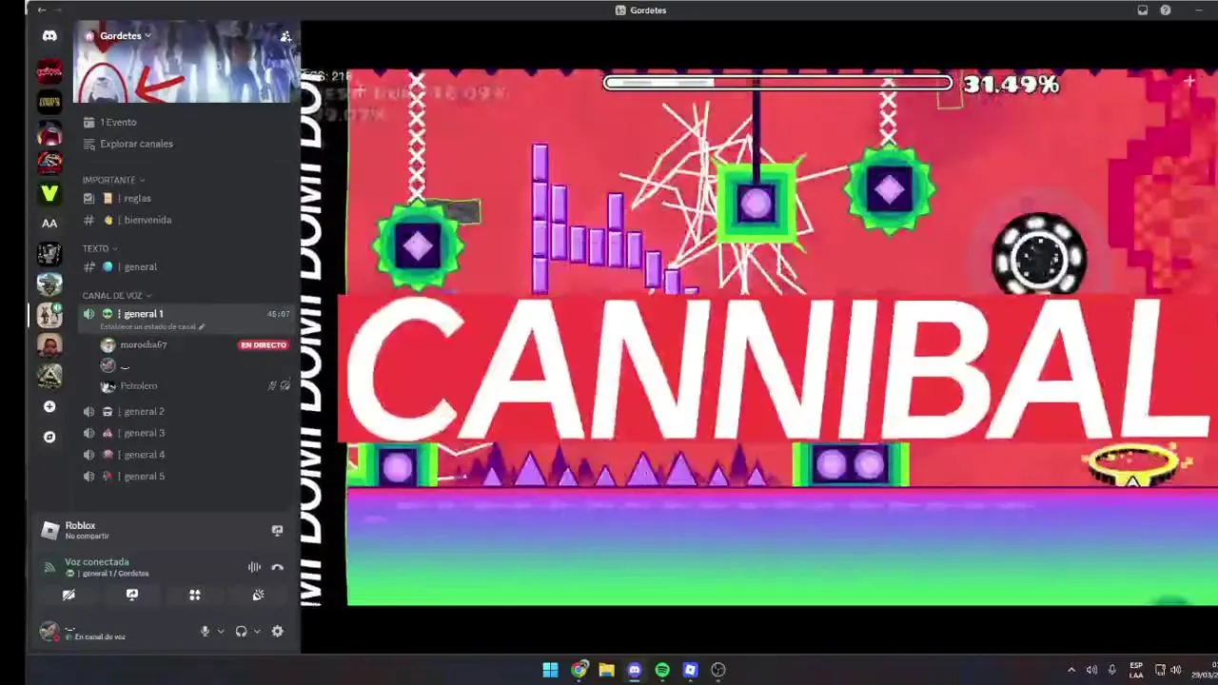Open the Discord help icon in title bar
The width and height of the screenshot is (1218, 685).
pyautogui.click(x=1166, y=10)
